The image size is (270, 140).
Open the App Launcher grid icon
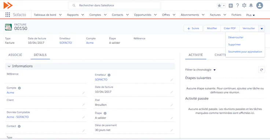pyautogui.click(x=8, y=15)
